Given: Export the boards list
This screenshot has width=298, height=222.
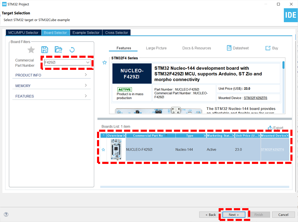Looking at the screenshot, I should 275,128.
